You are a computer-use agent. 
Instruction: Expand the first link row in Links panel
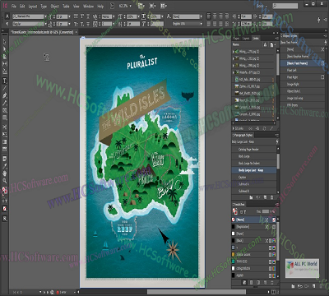[x=234, y=52]
